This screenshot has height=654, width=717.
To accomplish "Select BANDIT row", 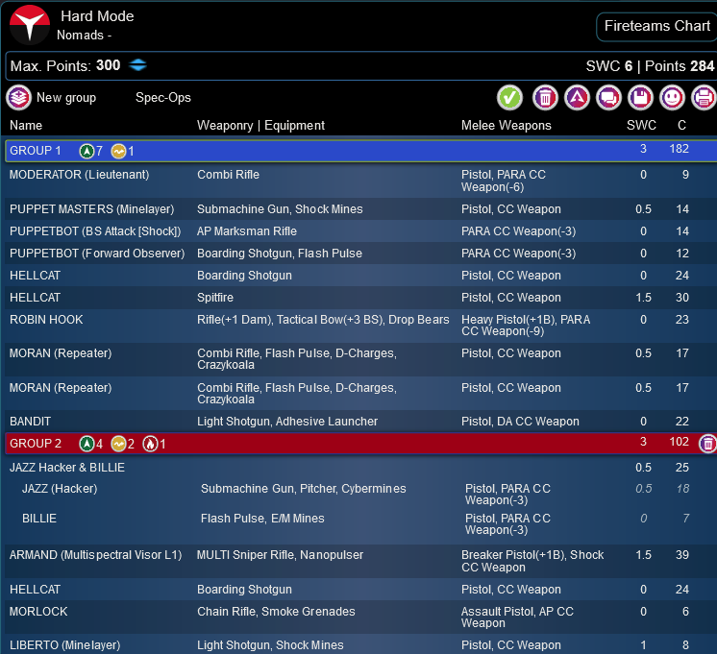I will 360,421.
